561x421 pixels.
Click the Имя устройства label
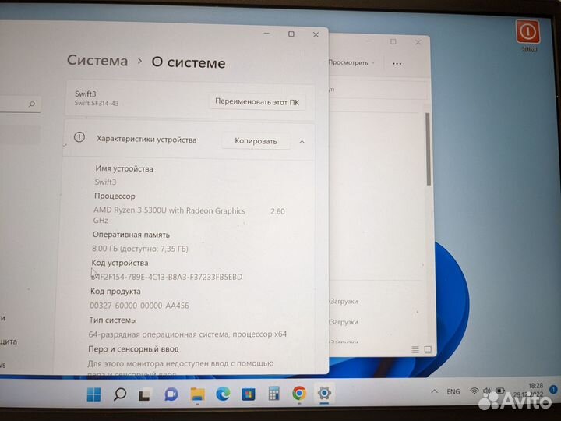pyautogui.click(x=124, y=168)
